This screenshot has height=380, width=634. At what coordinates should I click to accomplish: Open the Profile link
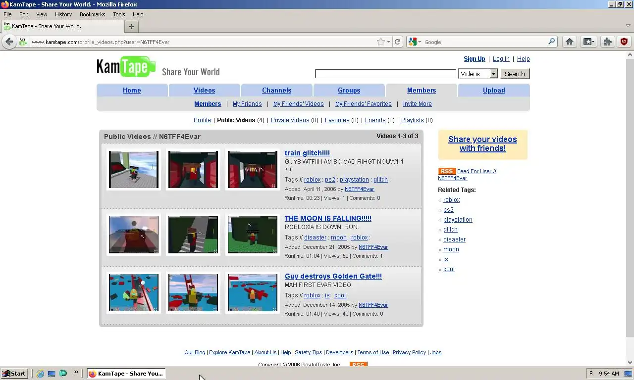(x=202, y=120)
